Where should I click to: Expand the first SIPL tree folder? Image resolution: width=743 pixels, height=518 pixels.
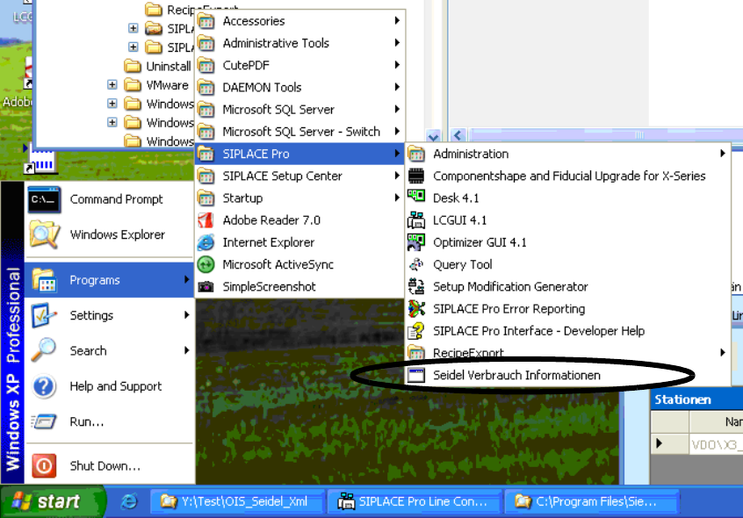coord(133,28)
